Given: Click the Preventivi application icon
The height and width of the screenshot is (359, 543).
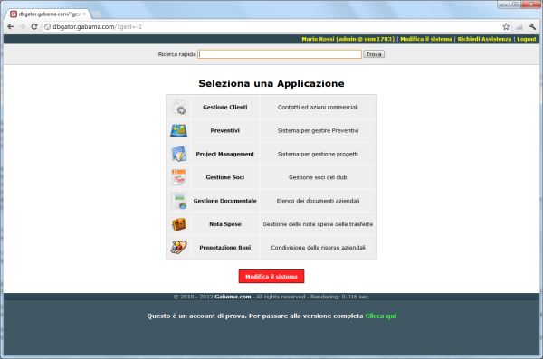Looking at the screenshot, I should 178,130.
